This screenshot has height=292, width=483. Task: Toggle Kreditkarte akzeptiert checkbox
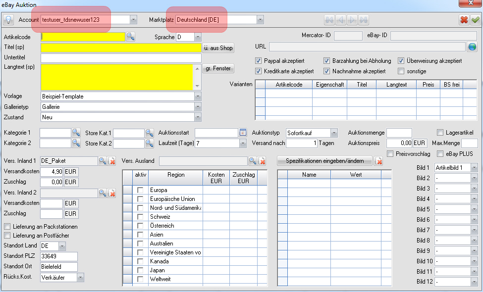[x=259, y=71]
